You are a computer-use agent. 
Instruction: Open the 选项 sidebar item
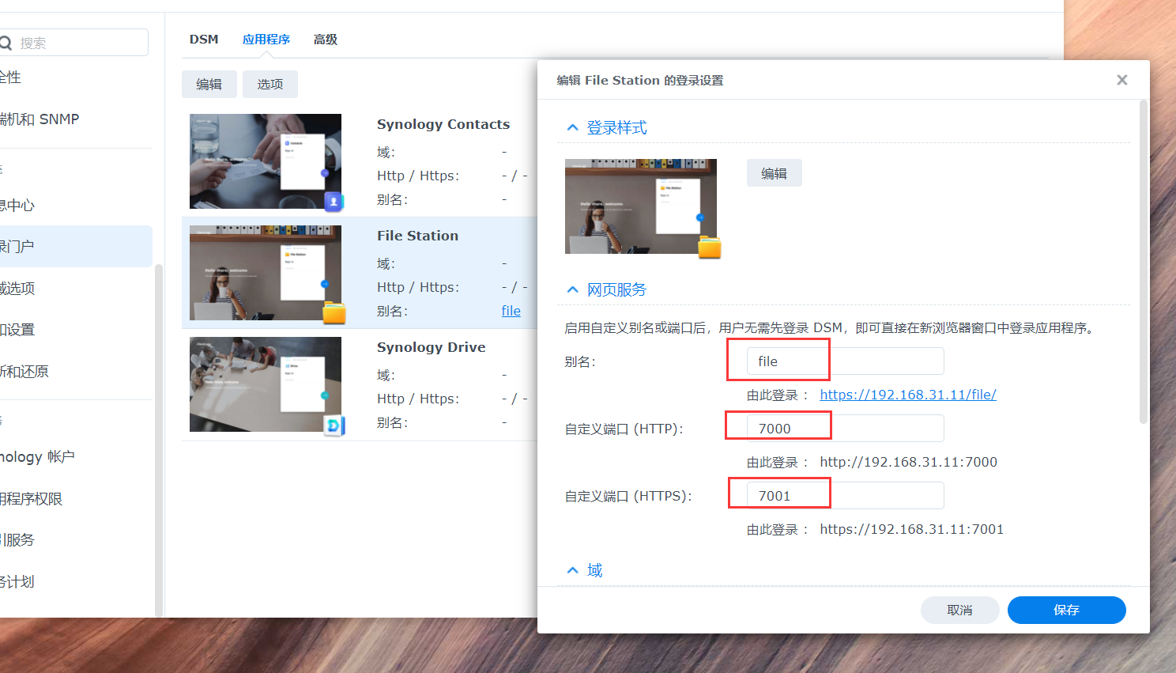pos(76,289)
